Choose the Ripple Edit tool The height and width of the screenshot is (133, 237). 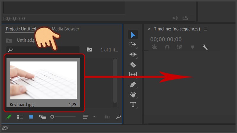(133, 54)
